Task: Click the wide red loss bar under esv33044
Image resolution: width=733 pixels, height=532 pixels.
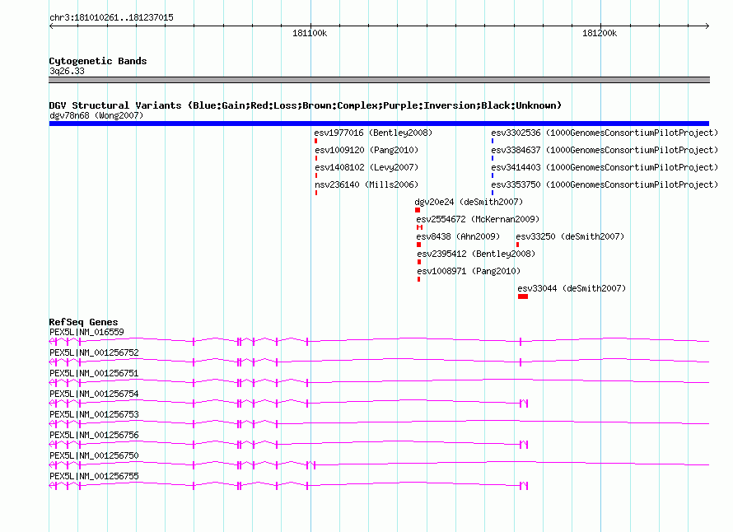Action: pyautogui.click(x=523, y=296)
